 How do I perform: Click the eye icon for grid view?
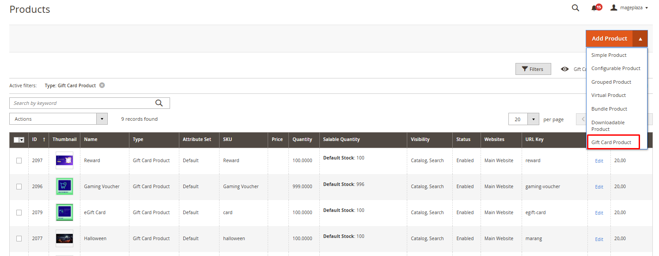click(x=564, y=69)
